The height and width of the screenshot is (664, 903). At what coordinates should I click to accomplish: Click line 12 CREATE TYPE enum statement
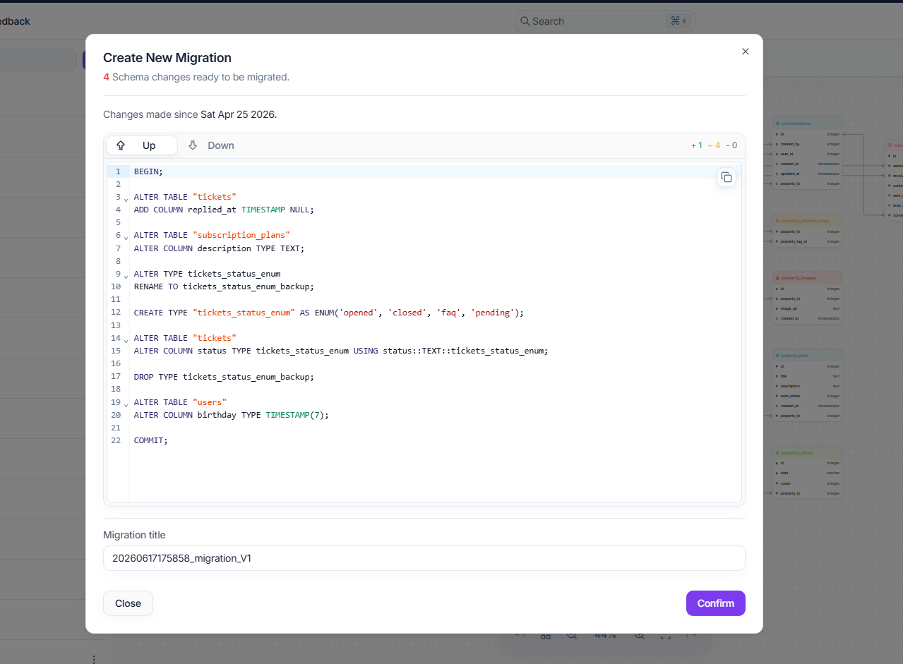tap(329, 313)
